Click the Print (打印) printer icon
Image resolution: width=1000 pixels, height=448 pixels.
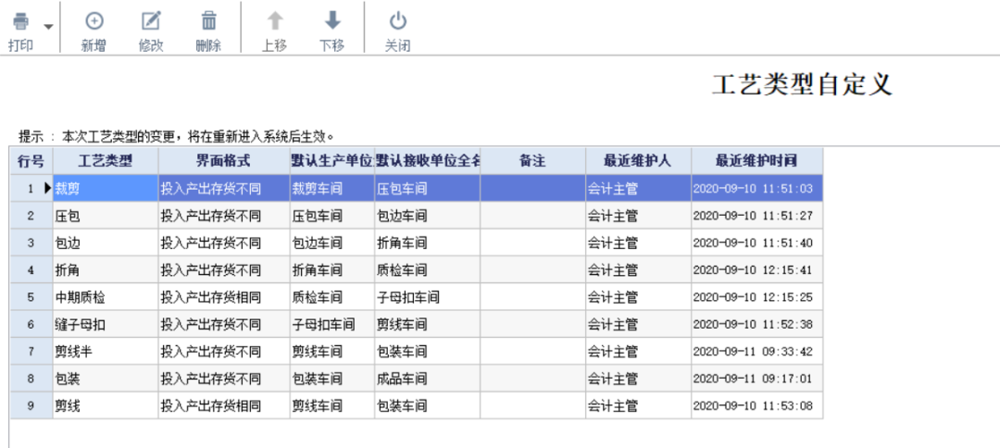point(20,21)
